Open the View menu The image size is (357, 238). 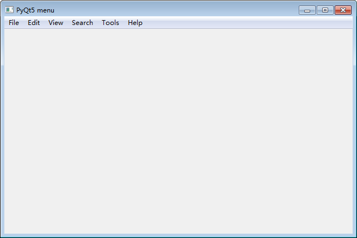[x=56, y=23]
